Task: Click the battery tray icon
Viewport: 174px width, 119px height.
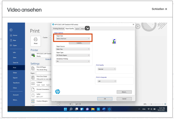Action: pyautogui.click(x=155, y=109)
